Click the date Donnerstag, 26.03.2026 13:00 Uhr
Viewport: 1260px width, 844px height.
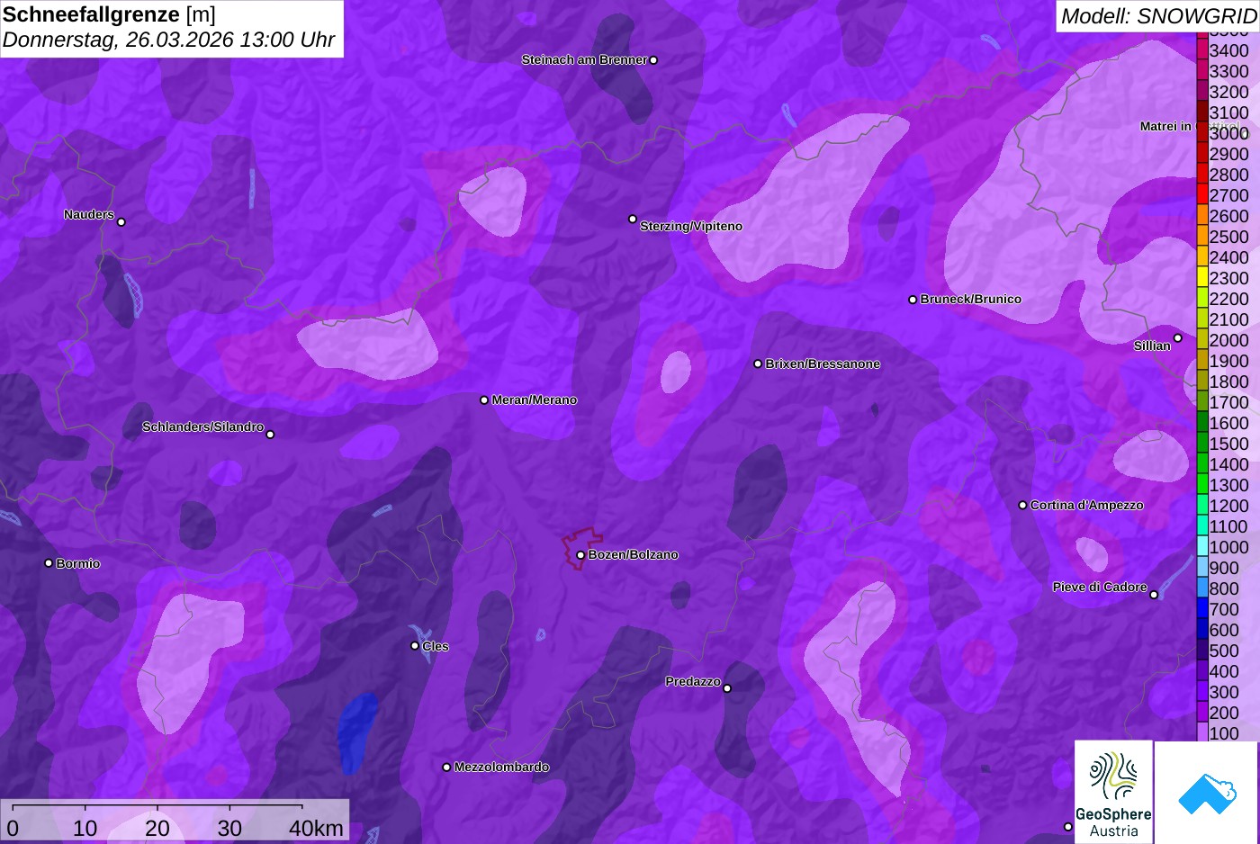[169, 40]
